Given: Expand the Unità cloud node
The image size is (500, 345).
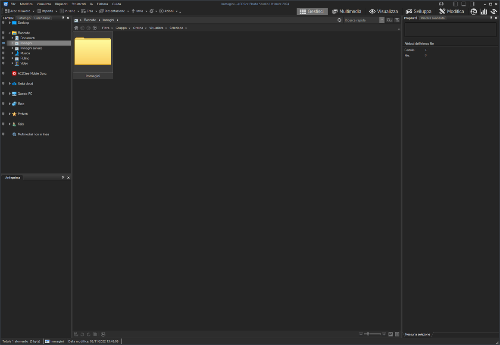Looking at the screenshot, I should tap(10, 84).
